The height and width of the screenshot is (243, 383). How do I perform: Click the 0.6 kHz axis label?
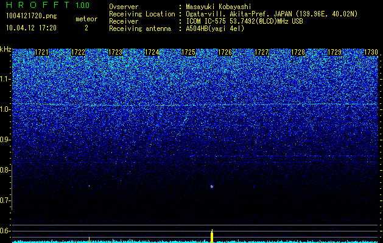pyautogui.click(x=4, y=231)
